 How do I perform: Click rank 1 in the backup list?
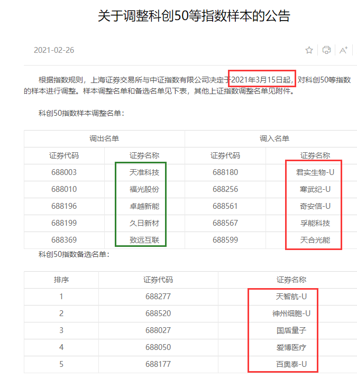[61, 297]
